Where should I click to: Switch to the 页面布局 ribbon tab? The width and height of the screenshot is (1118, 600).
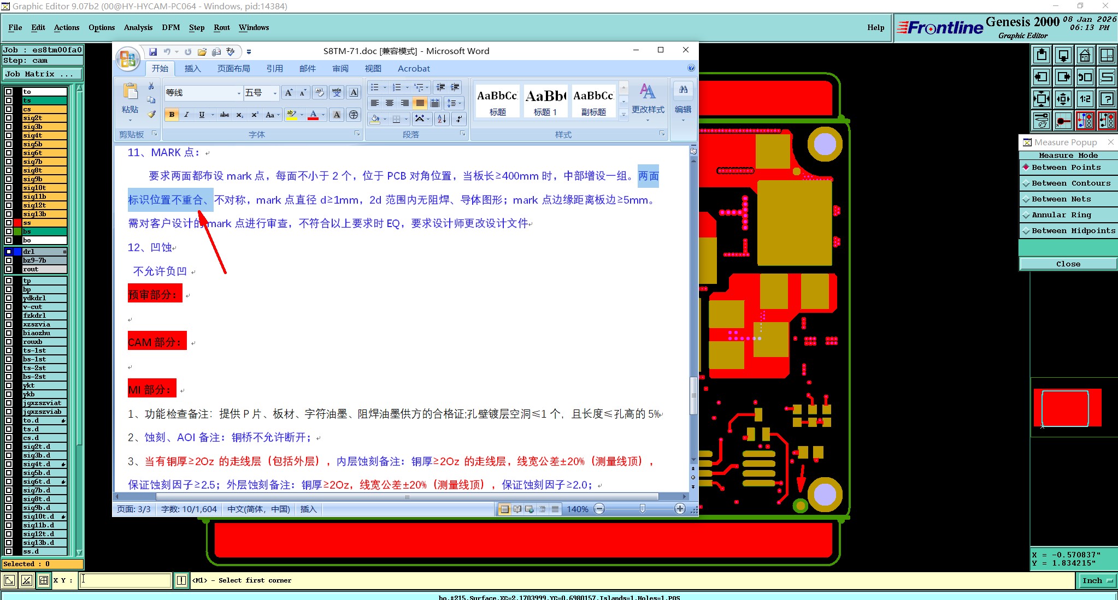click(233, 69)
